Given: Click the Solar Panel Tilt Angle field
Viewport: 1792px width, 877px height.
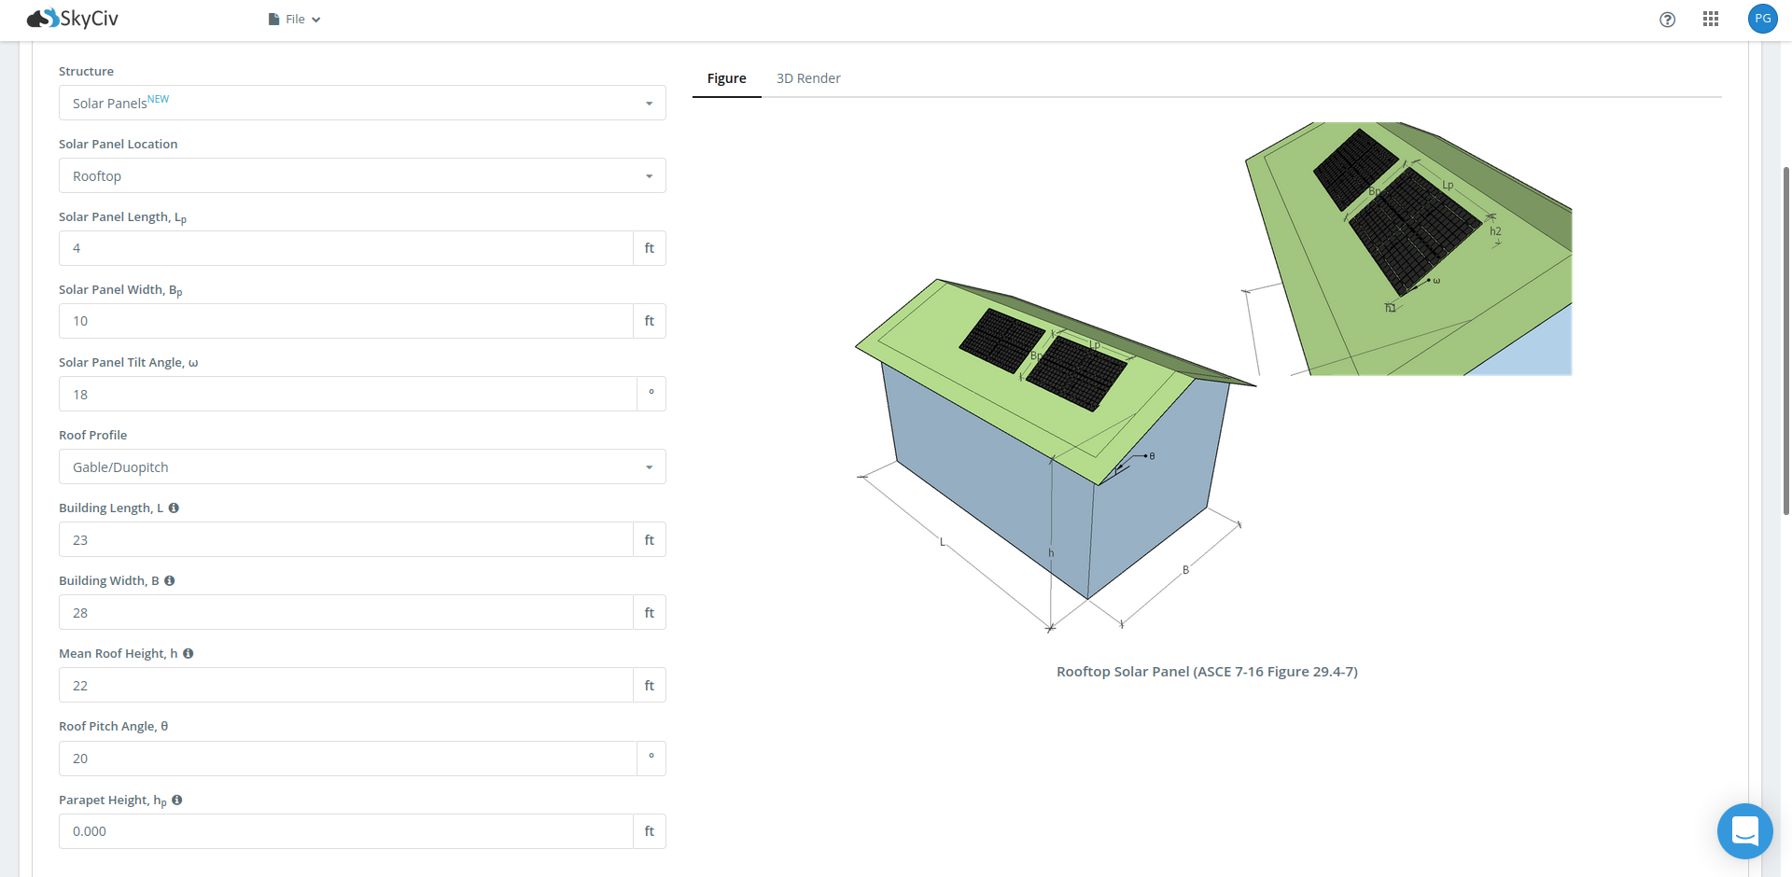Looking at the screenshot, I should click(x=345, y=394).
